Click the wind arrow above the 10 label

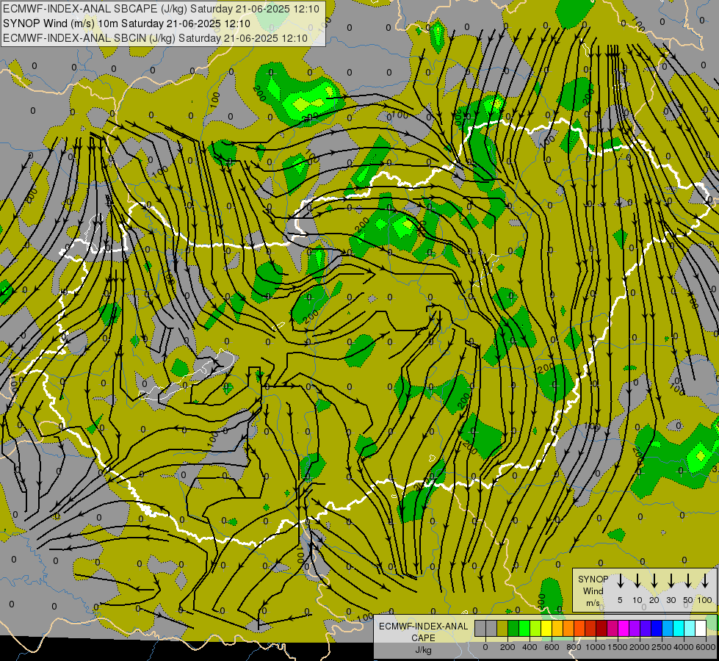point(637,581)
